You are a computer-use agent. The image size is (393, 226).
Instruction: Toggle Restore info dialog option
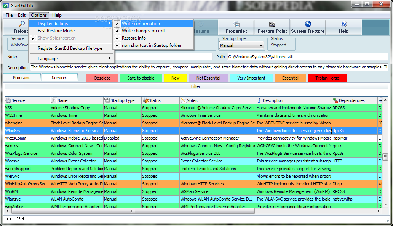click(153, 38)
